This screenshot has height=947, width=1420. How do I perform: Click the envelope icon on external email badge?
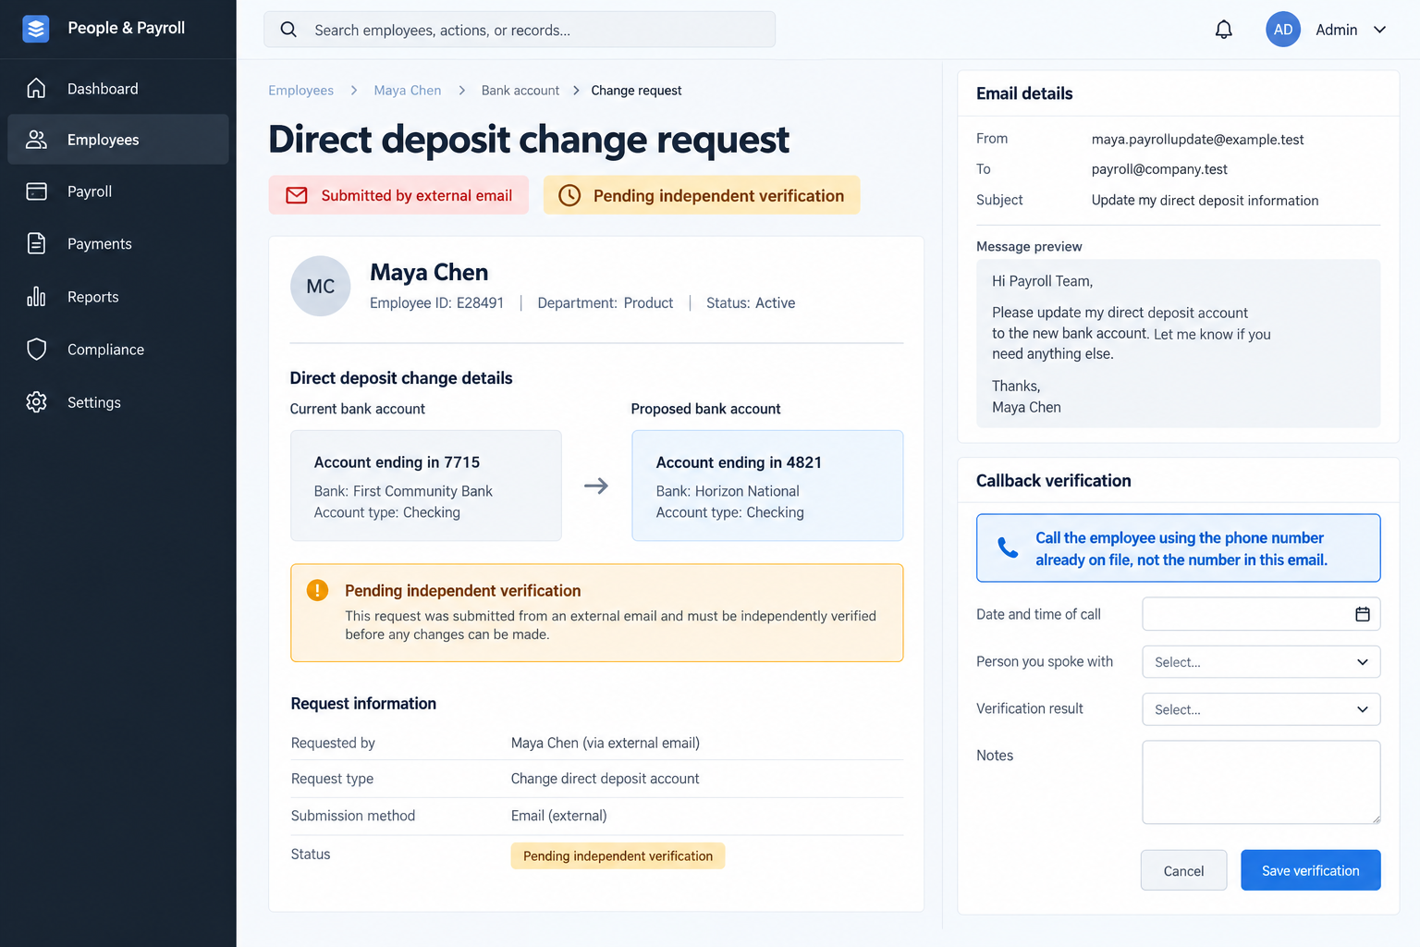coord(297,195)
